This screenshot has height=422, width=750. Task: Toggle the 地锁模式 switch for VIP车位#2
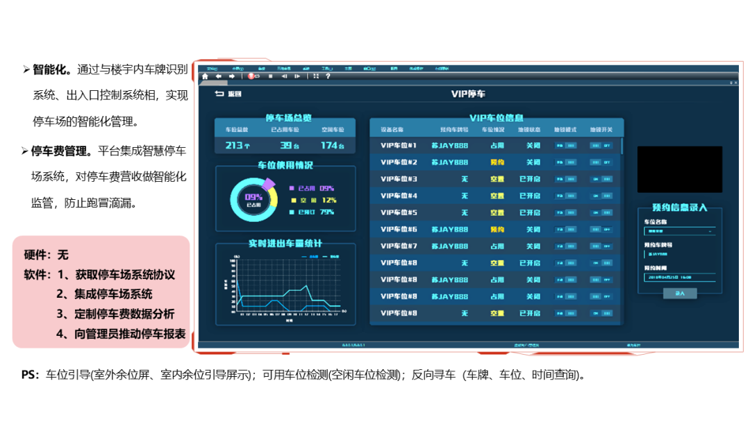pos(565,162)
